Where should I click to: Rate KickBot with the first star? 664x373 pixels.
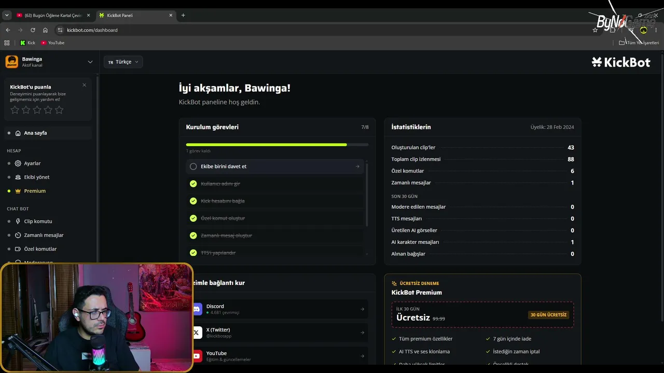coord(15,110)
